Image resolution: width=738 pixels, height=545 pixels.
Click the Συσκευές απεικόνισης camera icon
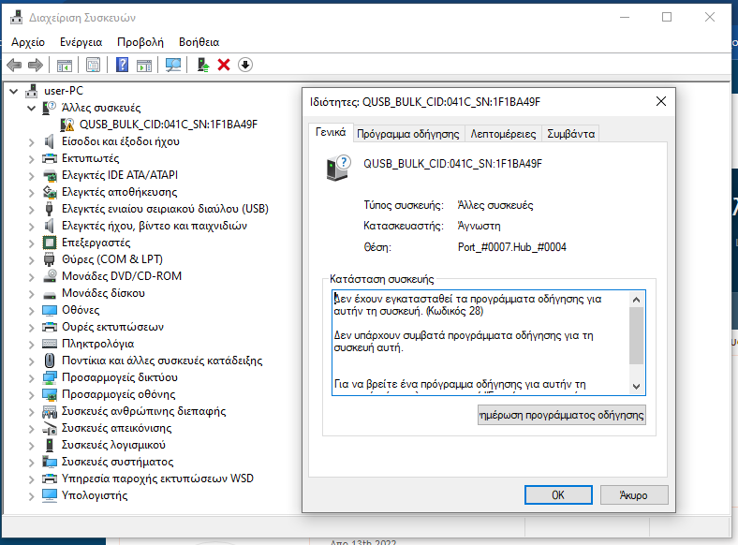[50, 428]
